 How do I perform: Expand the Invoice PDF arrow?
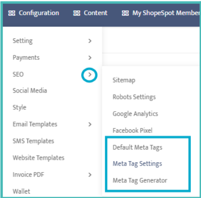90,175
